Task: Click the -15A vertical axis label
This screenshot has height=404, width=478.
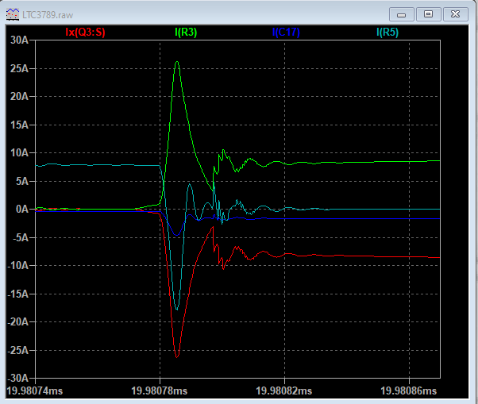Action: [18, 294]
